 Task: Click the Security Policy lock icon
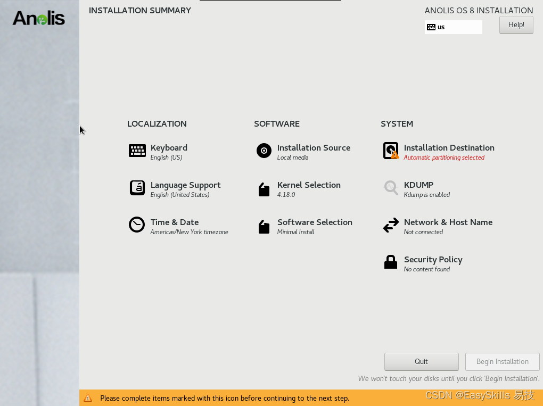coord(391,262)
